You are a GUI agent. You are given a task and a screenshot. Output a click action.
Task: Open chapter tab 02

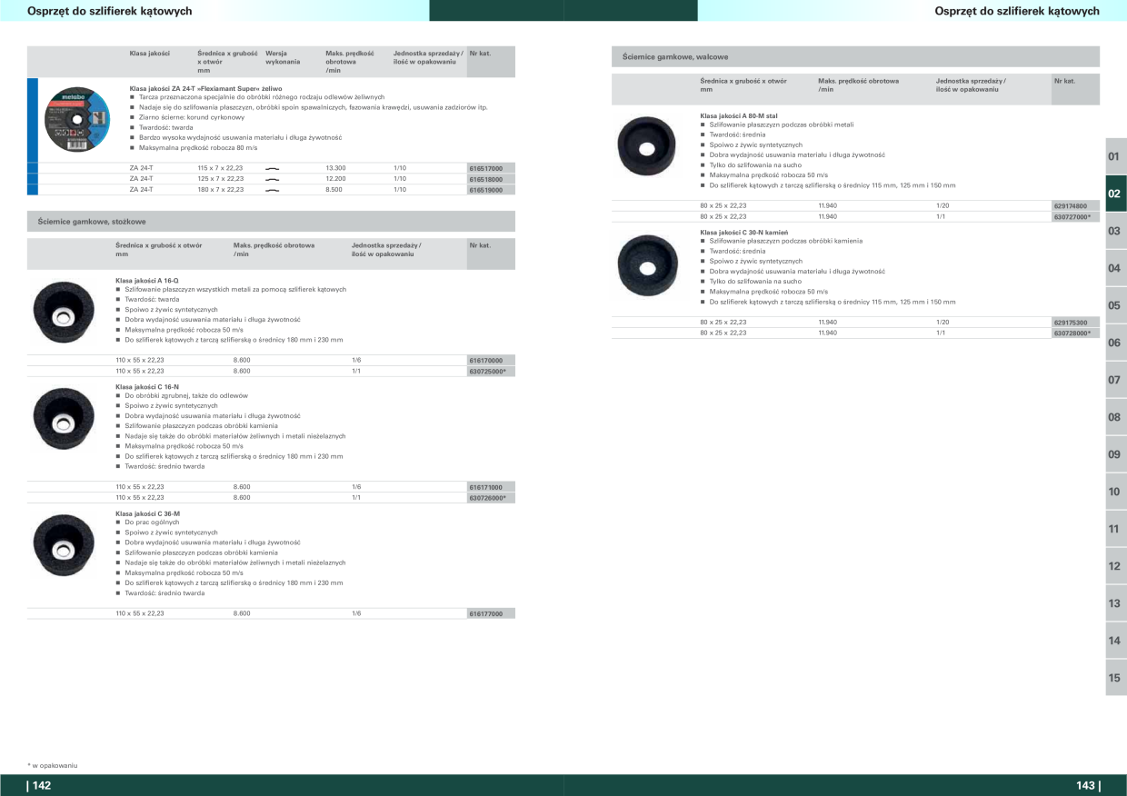tap(1115, 194)
